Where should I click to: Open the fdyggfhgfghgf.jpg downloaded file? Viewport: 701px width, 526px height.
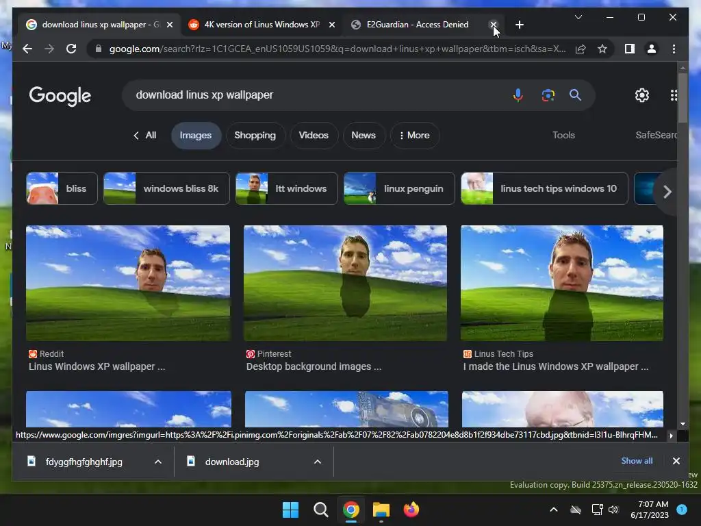click(84, 462)
